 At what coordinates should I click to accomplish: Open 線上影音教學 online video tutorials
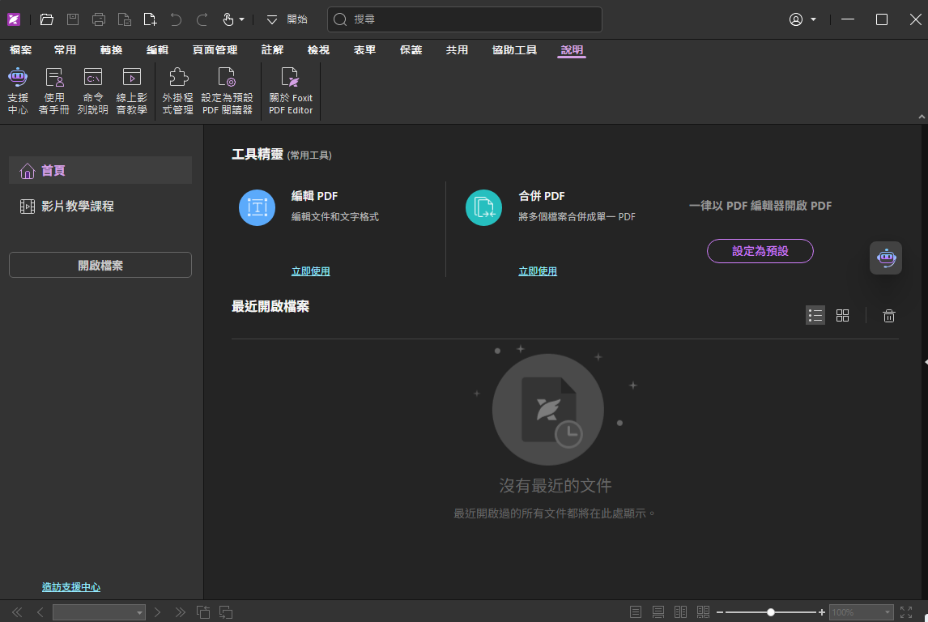(x=131, y=90)
